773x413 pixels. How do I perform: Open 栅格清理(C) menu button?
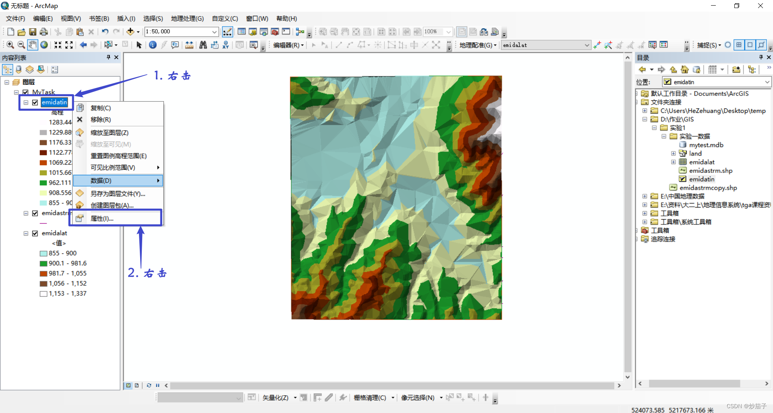coord(374,398)
